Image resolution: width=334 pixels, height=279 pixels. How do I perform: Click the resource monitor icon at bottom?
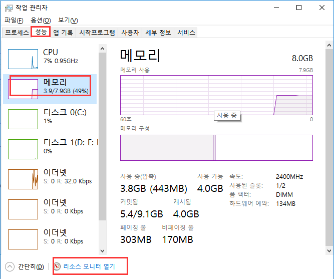point(57,266)
